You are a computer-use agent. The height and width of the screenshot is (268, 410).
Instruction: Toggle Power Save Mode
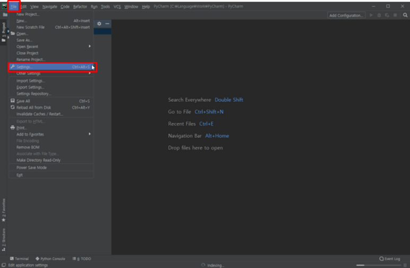click(x=51, y=168)
